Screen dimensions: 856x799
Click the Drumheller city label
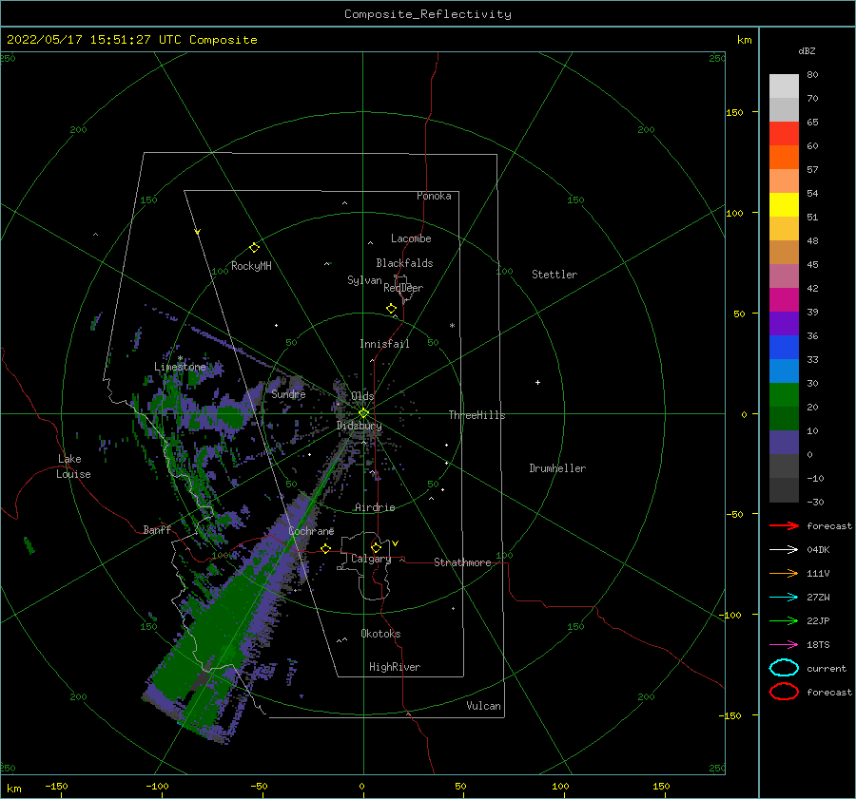pyautogui.click(x=557, y=468)
